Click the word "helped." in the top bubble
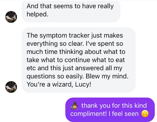 click(37, 14)
